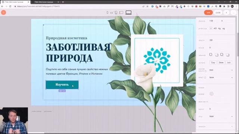Screen dimensions: 239x134
Task: Switch to mobile portrait device preview
Action: click(x=108, y=13)
